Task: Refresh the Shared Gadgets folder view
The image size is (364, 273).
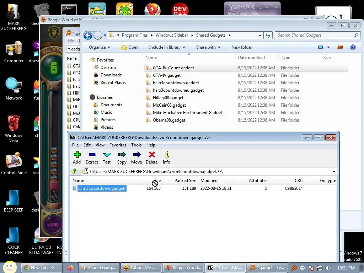Action: pos(268,35)
